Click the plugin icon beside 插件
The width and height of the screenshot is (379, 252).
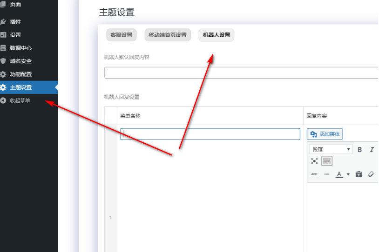(x=3, y=22)
